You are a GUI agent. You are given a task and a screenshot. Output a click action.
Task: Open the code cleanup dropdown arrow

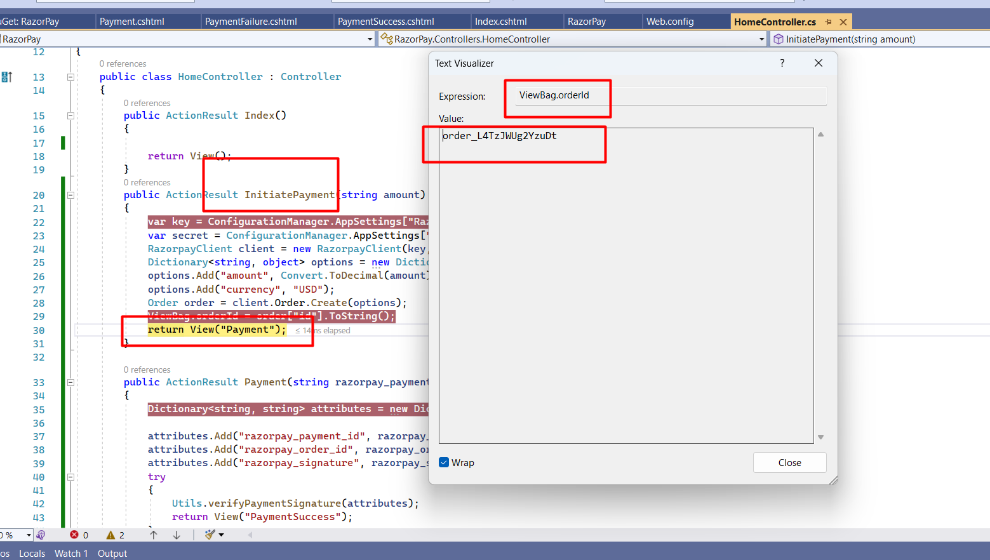[222, 535]
